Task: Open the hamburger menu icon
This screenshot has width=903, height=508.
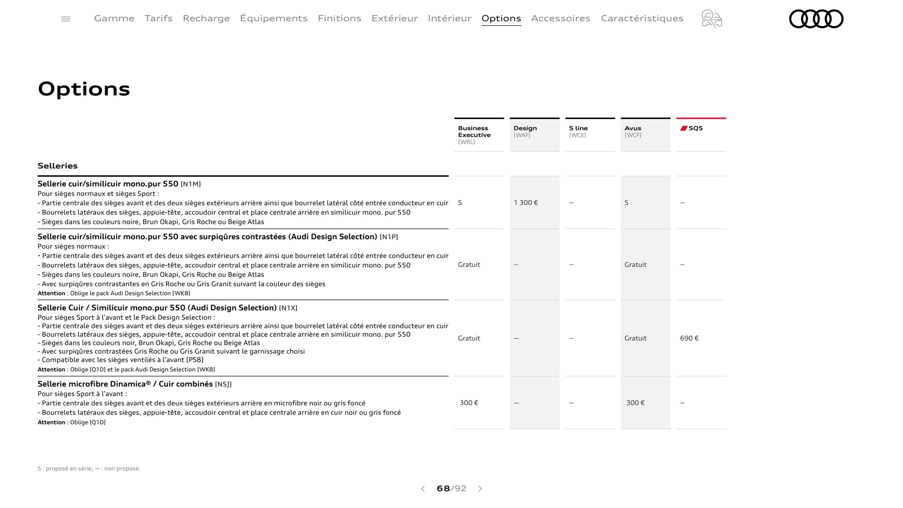Action: pyautogui.click(x=66, y=19)
